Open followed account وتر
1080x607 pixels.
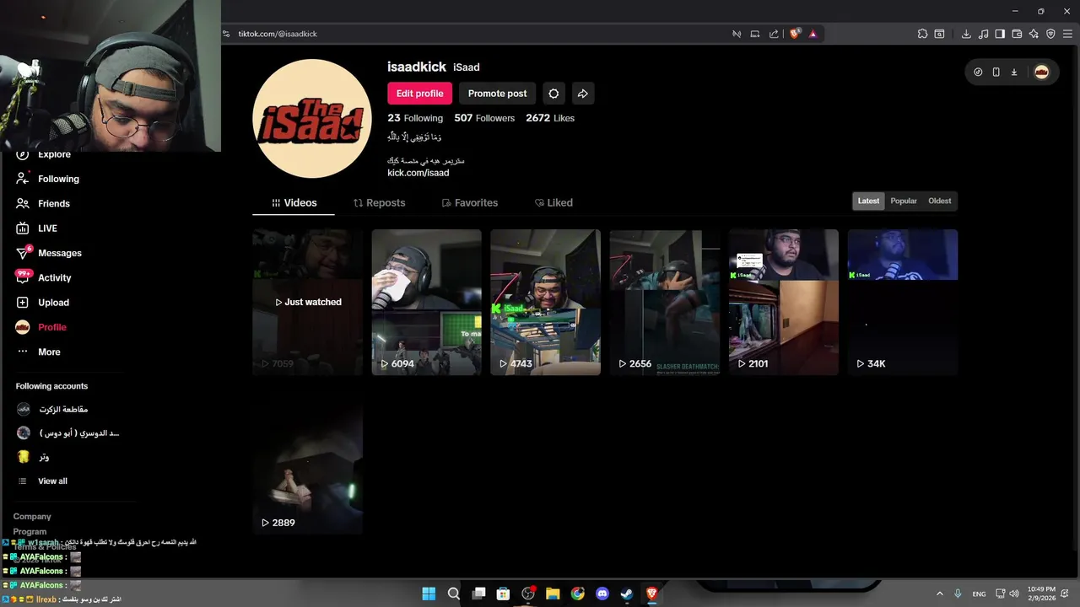(x=32, y=456)
